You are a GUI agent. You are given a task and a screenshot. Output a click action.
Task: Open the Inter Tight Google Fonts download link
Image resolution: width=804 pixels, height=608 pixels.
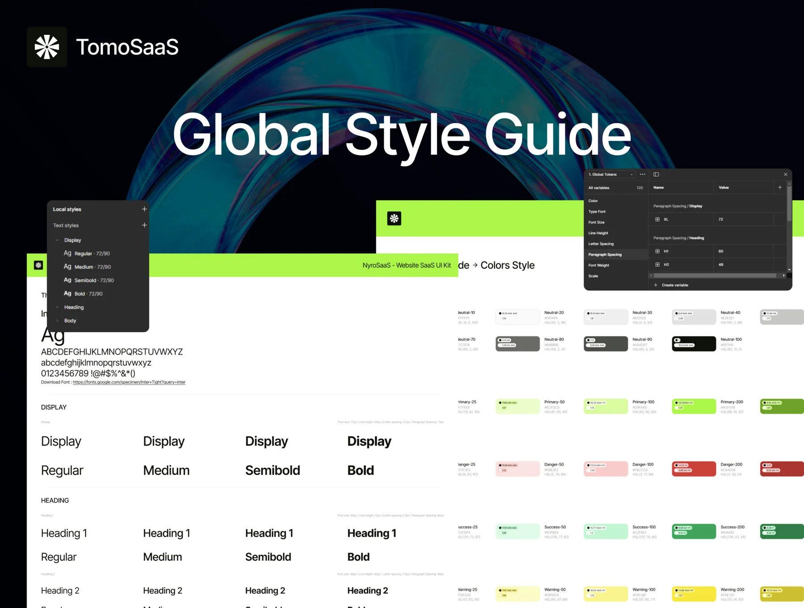129,382
